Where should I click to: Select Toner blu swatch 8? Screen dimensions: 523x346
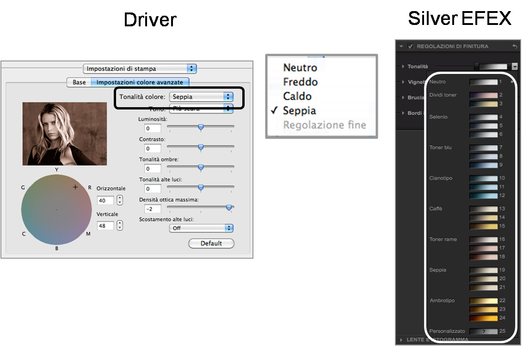tap(483, 156)
